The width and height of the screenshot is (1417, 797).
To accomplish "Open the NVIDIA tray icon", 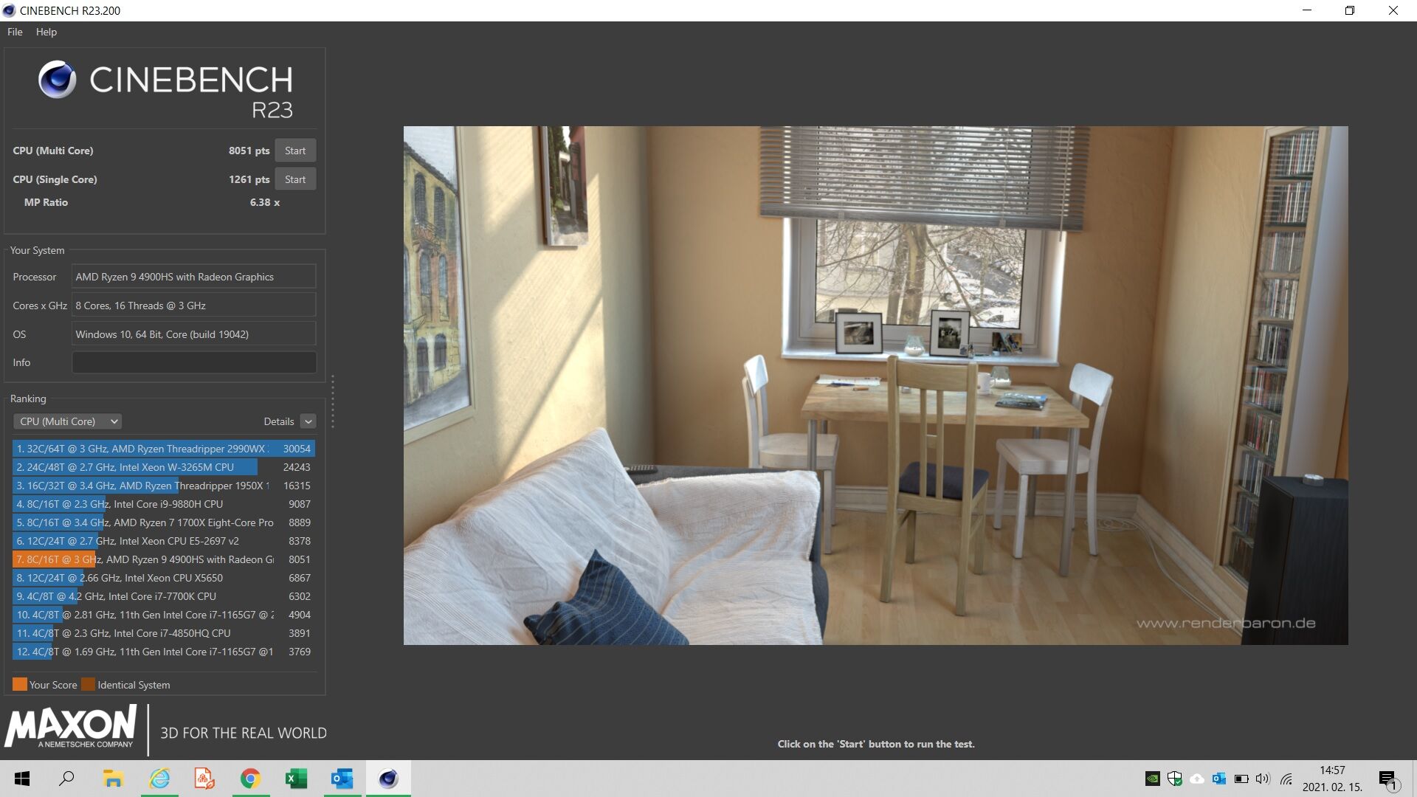I will [1152, 779].
